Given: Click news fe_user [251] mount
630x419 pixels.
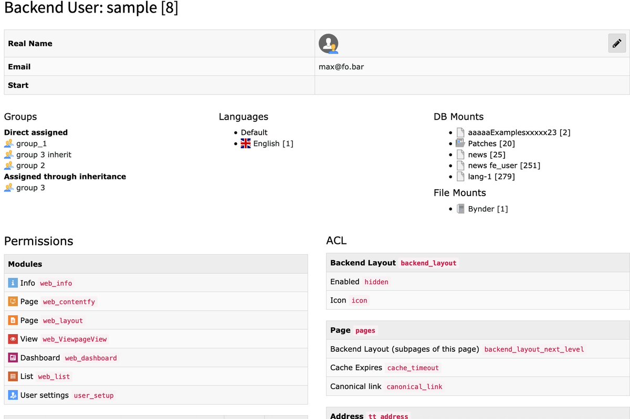Looking at the screenshot, I should [x=504, y=166].
